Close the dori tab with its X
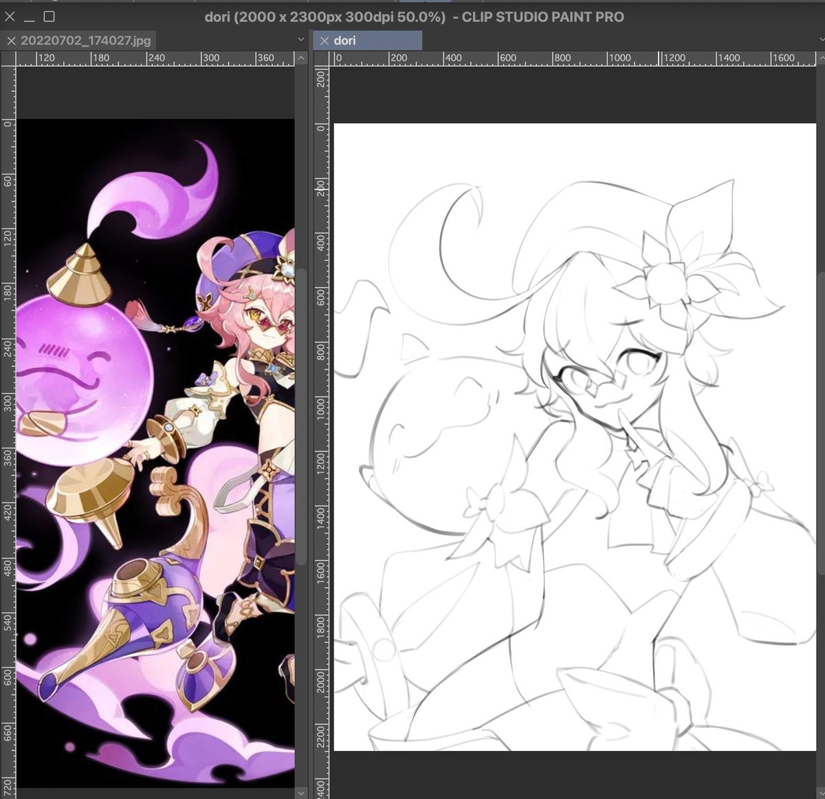825x799 pixels. coord(324,41)
